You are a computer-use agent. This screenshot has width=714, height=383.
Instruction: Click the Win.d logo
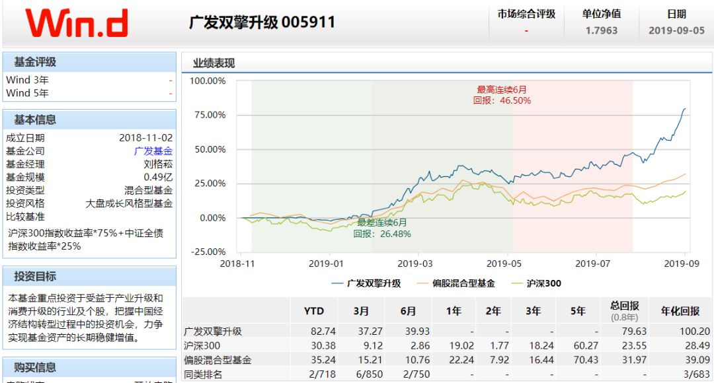coord(75,21)
